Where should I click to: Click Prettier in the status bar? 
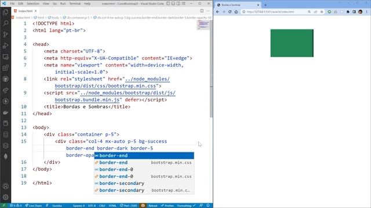tap(168, 206)
